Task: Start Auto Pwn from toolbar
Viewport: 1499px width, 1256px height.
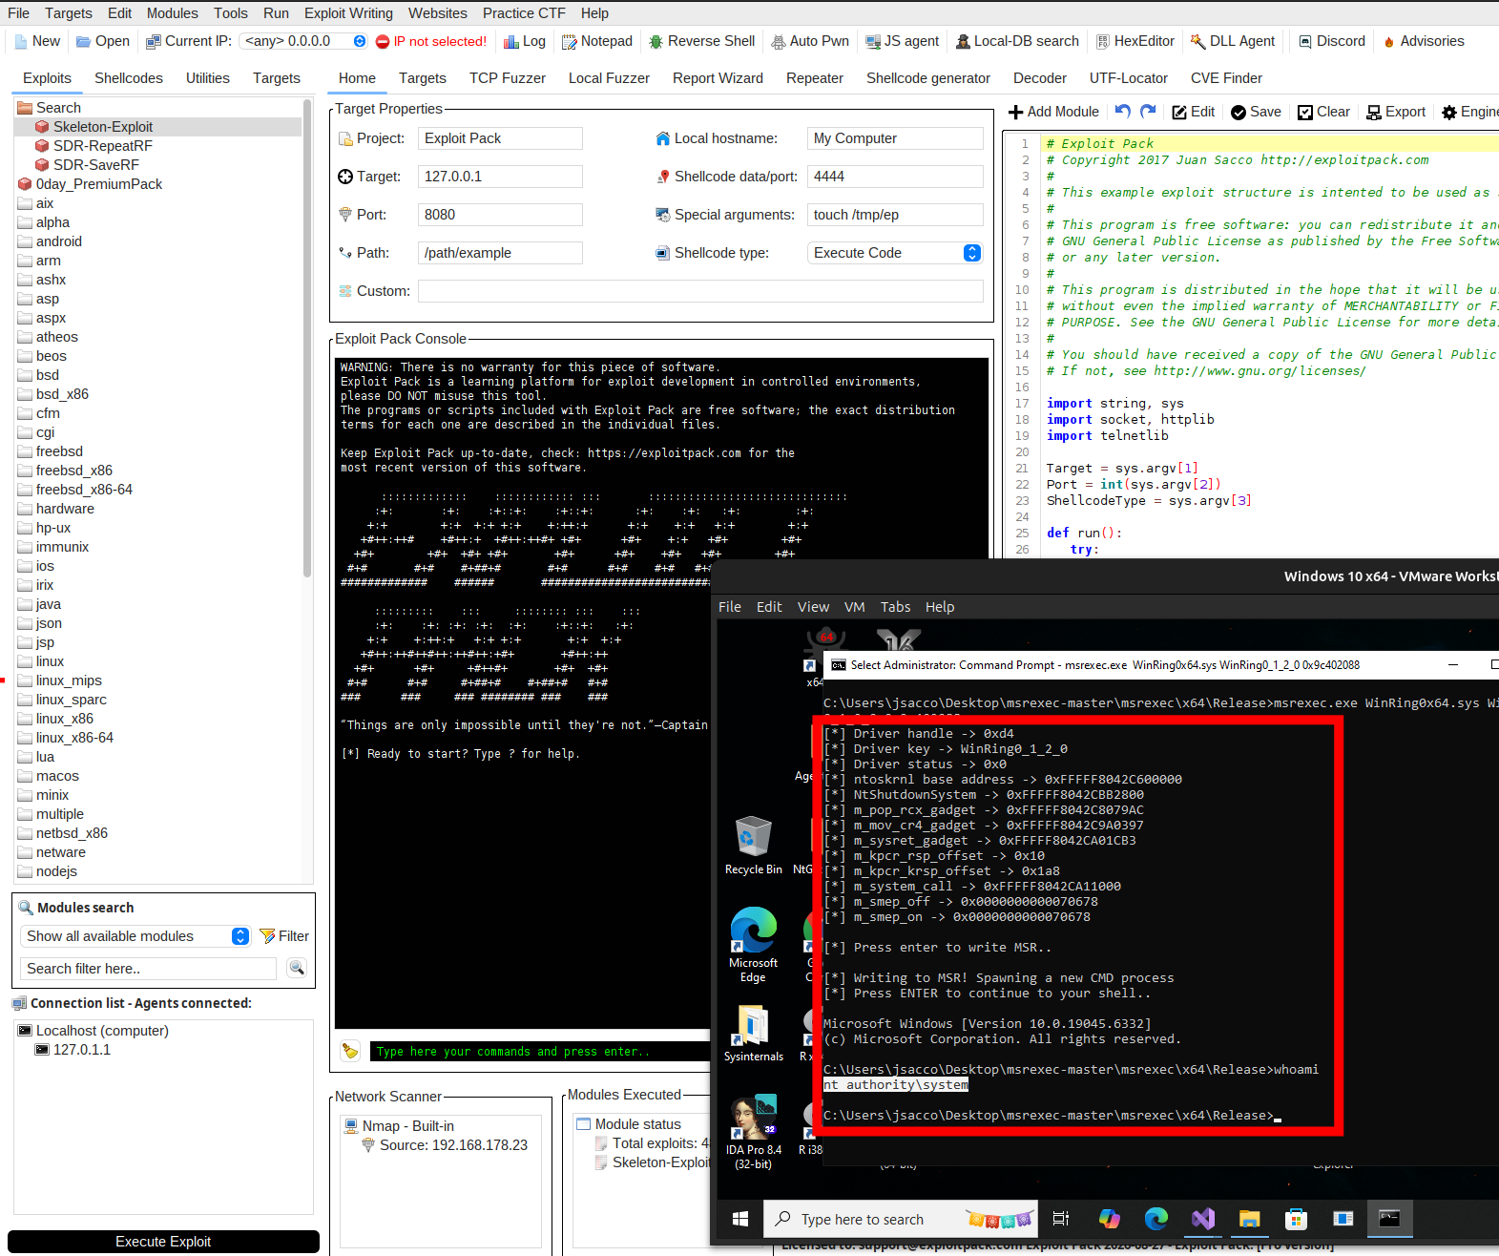Action: click(809, 41)
